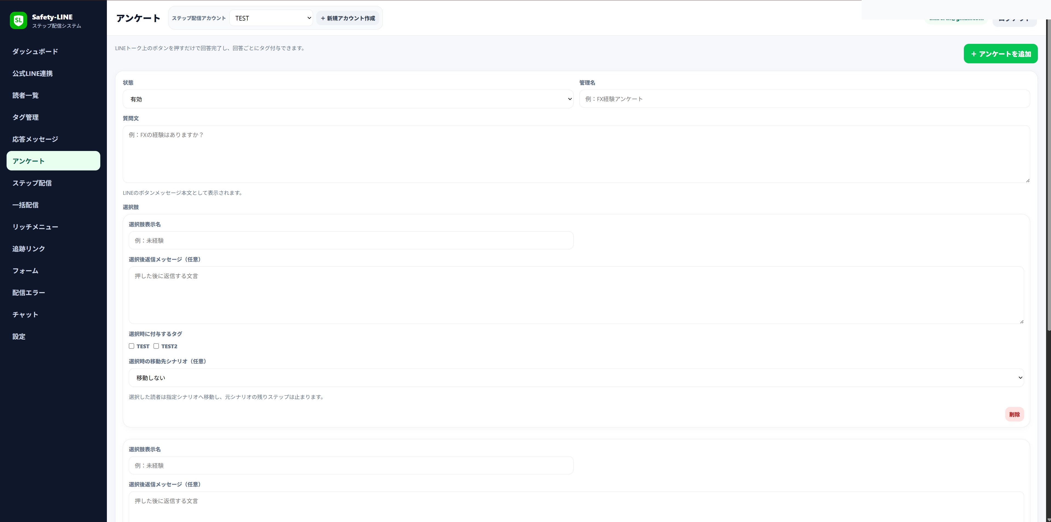Open the 状態 有効 dropdown
Image resolution: width=1051 pixels, height=522 pixels.
[x=348, y=99]
